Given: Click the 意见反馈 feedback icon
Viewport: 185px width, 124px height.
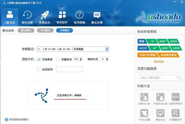Looking at the screenshot, I should pyautogui.click(x=97, y=17).
